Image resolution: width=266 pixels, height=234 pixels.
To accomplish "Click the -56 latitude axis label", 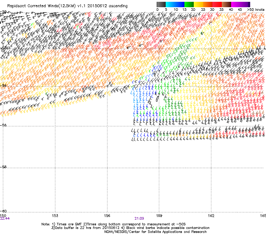I will tap(3, 125).
